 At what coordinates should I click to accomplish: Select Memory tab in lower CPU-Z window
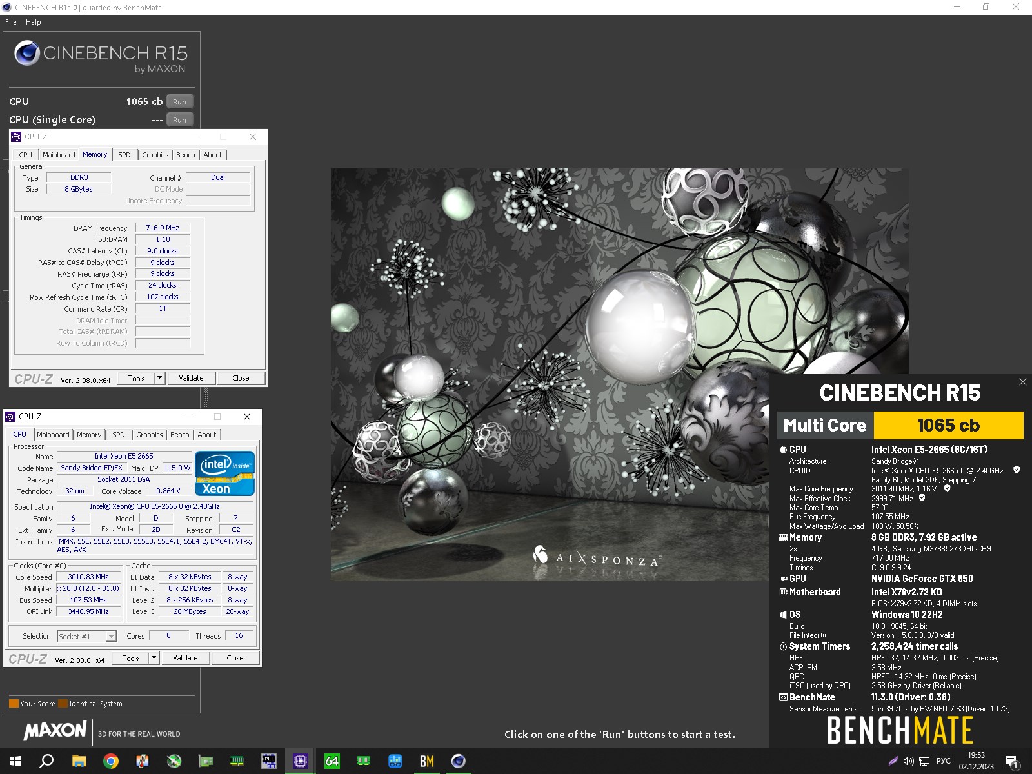click(x=89, y=435)
